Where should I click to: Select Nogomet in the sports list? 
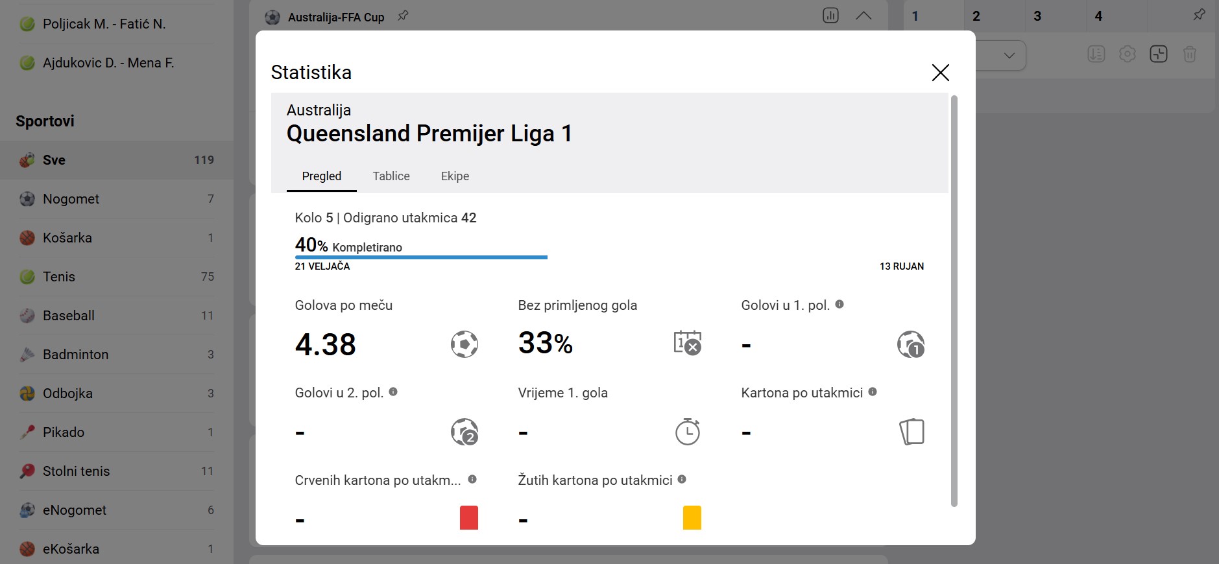(x=117, y=199)
